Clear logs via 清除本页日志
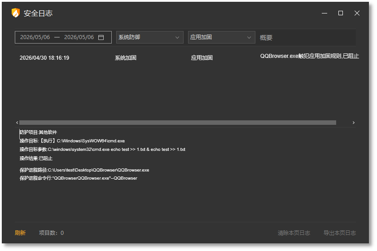Viewport: 377px width, 251px height. 294,233
